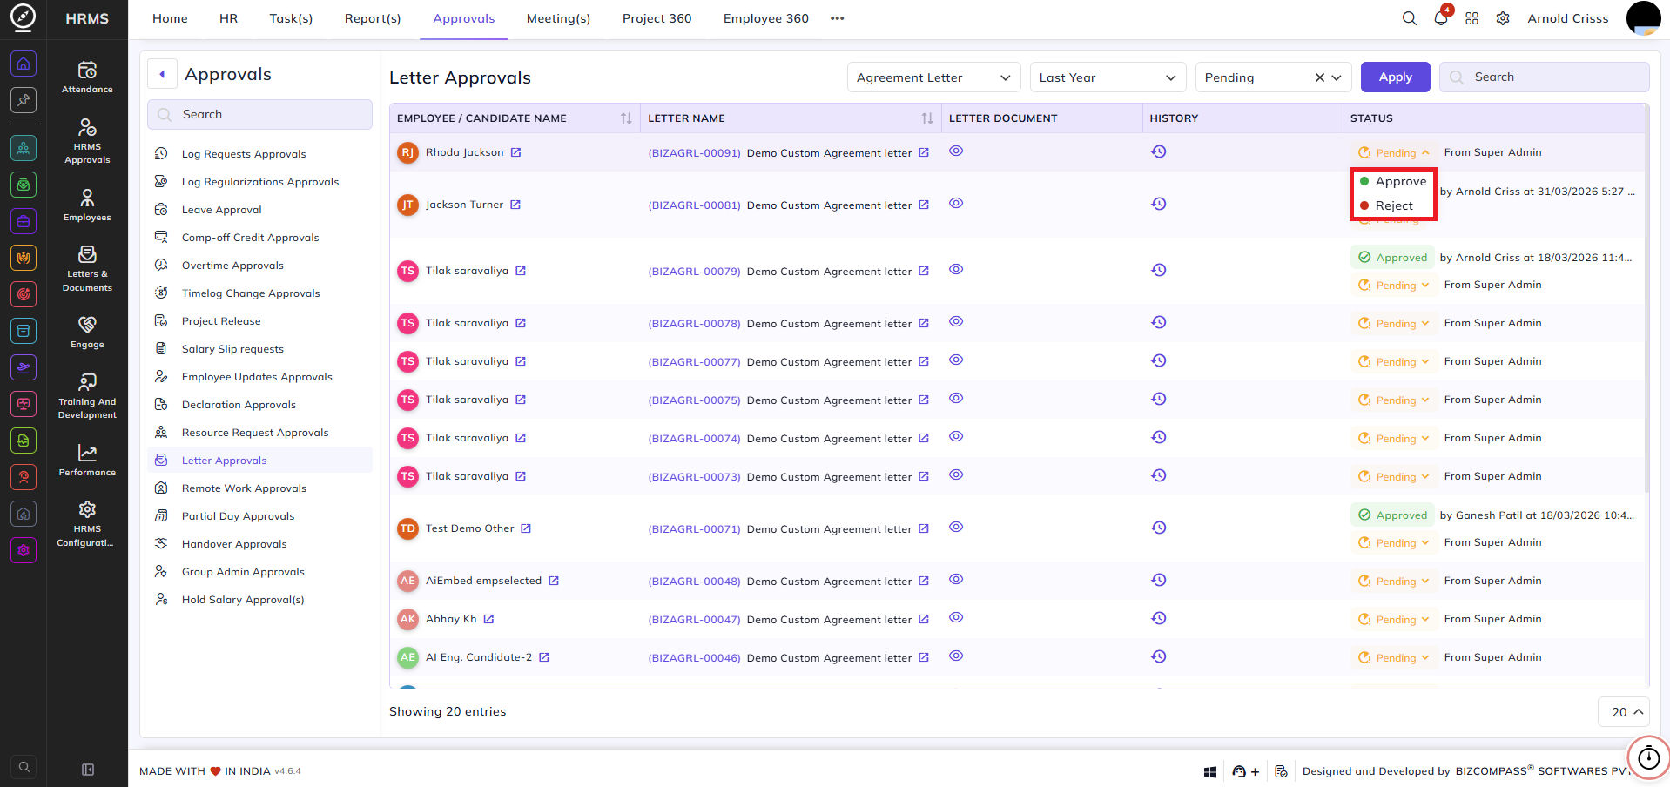Click the Arnold Criss profile avatar
This screenshot has width=1670, height=787.
coord(1643,18)
